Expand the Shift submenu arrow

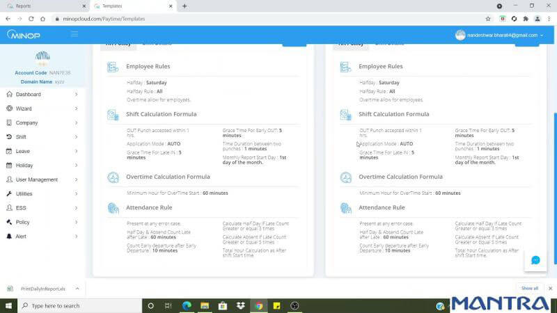77,137
